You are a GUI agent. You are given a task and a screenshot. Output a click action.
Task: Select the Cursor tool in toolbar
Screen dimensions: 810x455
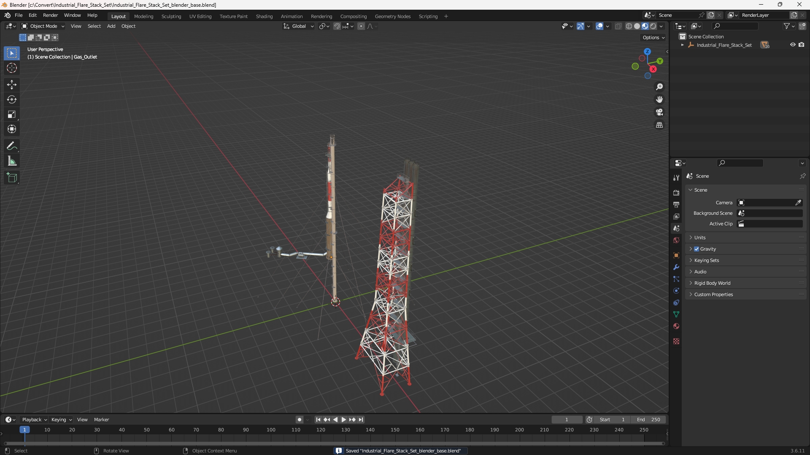click(x=12, y=68)
